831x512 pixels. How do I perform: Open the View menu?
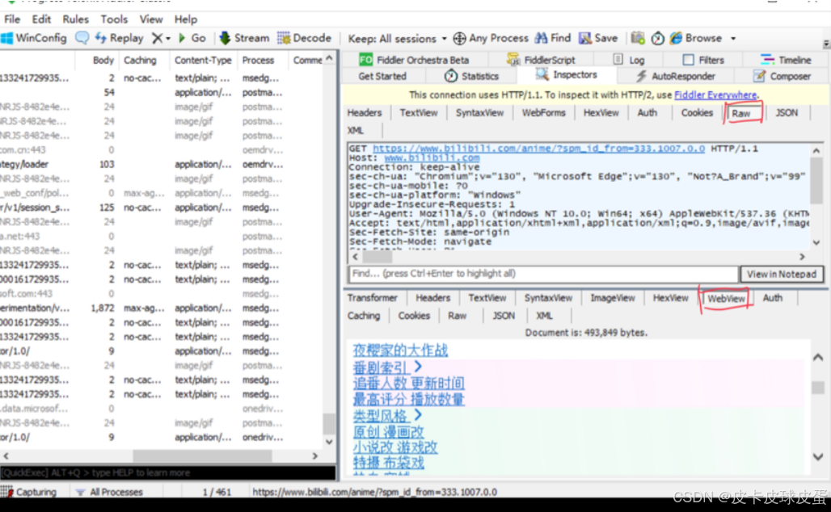click(x=151, y=19)
